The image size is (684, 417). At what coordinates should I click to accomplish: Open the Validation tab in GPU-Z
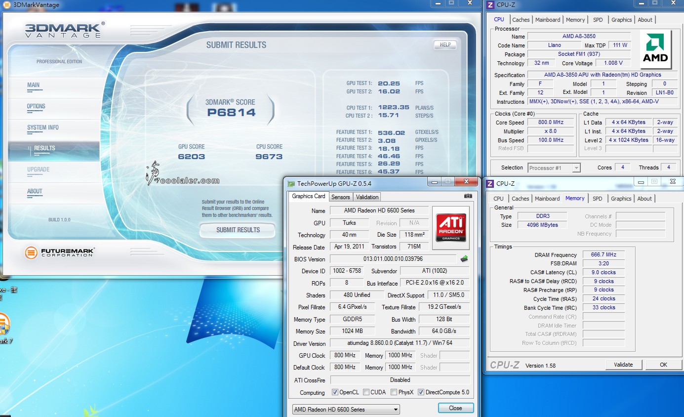pos(367,197)
